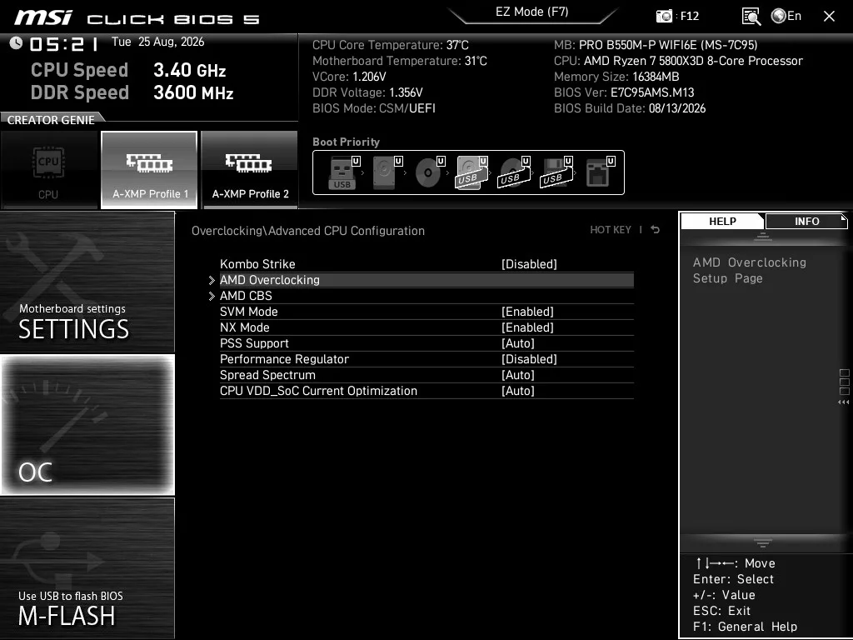Collapse the help panel with side arrows
The height and width of the screenshot is (640, 853).
843,402
